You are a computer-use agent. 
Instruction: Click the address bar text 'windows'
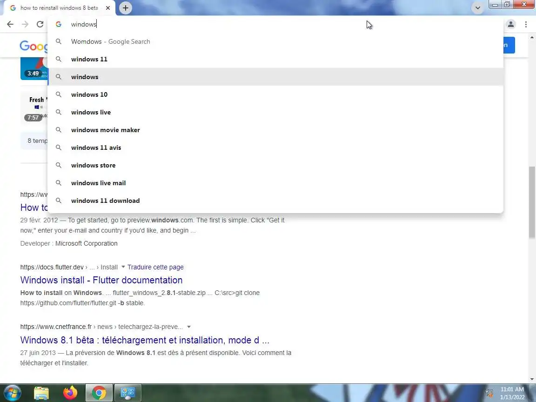click(84, 24)
